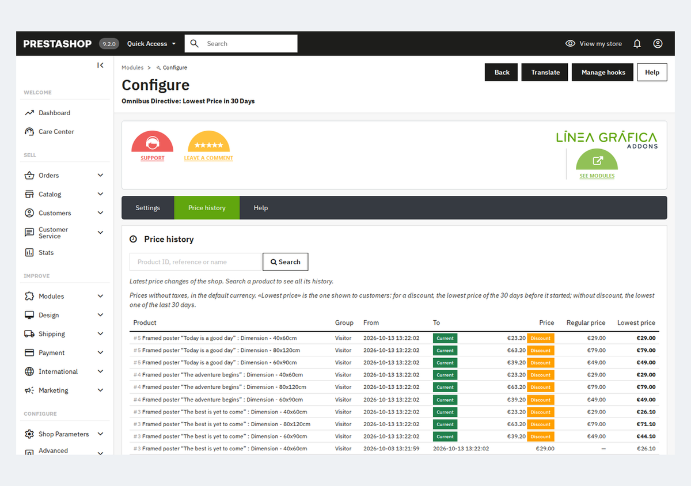Expand the International menu chevron
This screenshot has height=486, width=691.
point(101,372)
